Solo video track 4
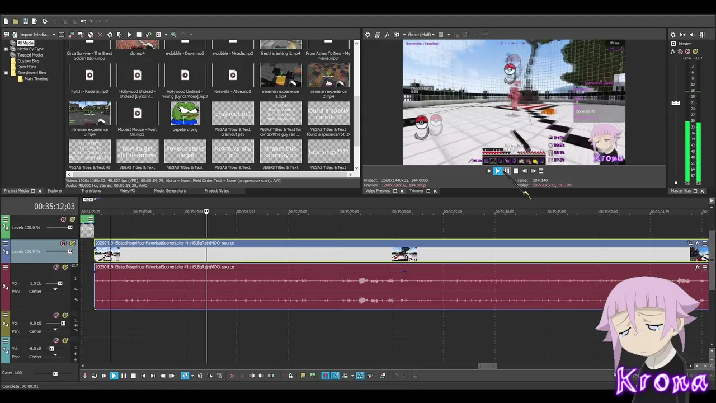The height and width of the screenshot is (403, 716). click(72, 243)
